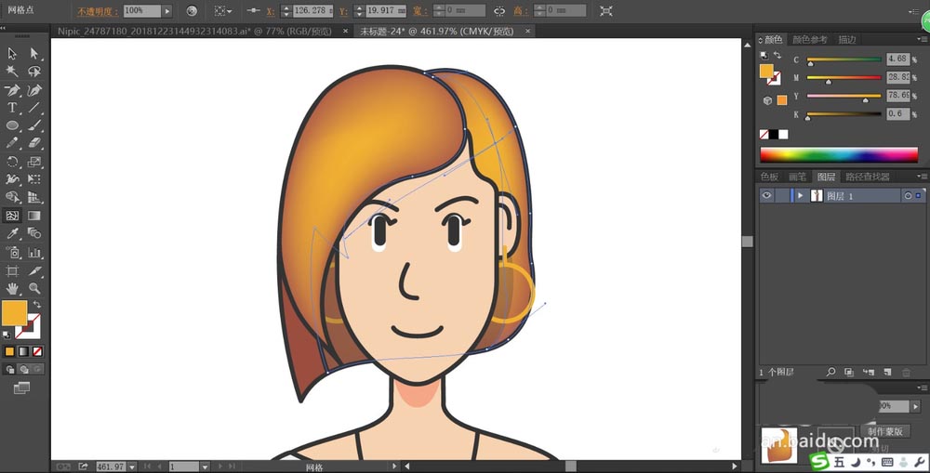Screen dimensions: 930x473
Task: Choose the Mesh tool
Action: click(13, 216)
